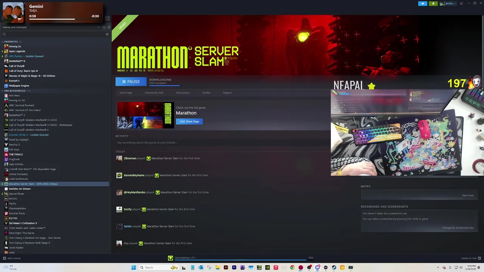This screenshot has height=272, width=484.
Task: Select Tomb Raider in library list
Action: coord(16,248)
